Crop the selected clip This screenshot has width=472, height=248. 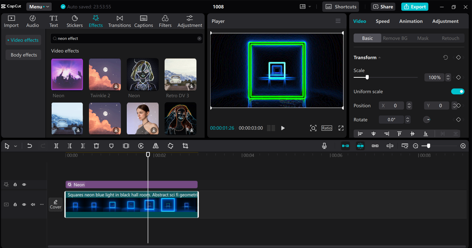point(185,146)
